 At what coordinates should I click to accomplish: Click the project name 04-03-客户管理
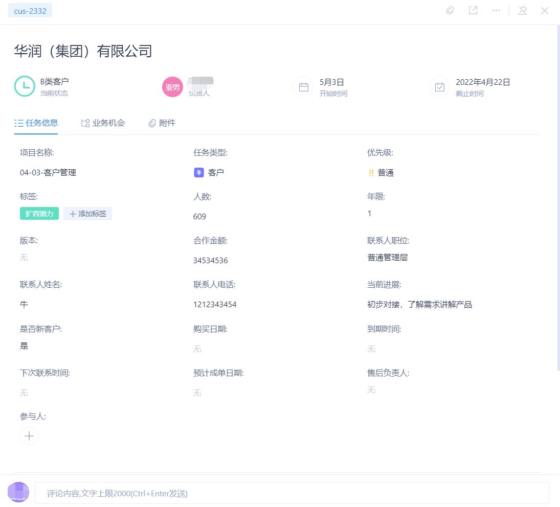(x=48, y=173)
